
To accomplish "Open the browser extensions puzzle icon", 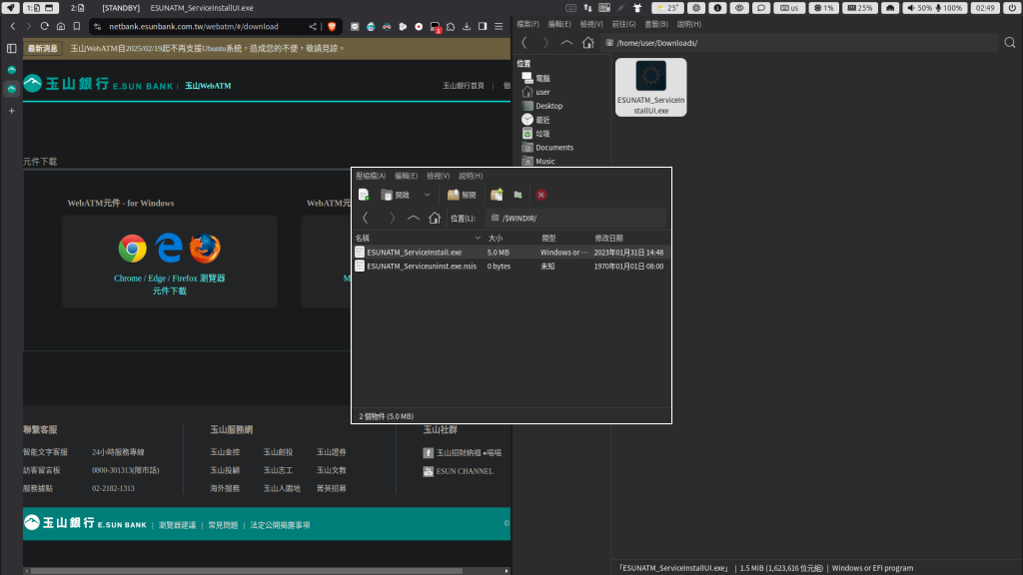I will click(x=451, y=27).
